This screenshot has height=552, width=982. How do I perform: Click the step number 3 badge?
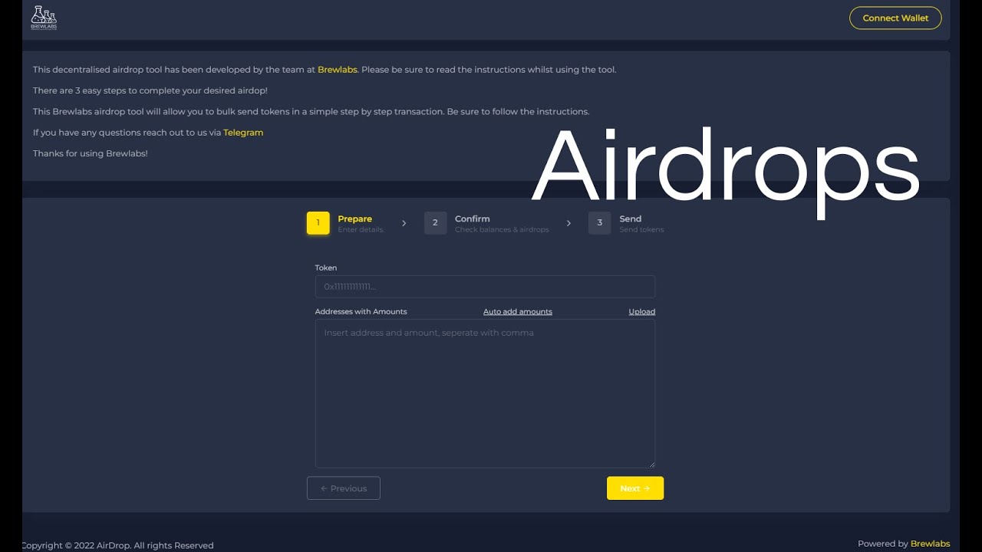(600, 223)
